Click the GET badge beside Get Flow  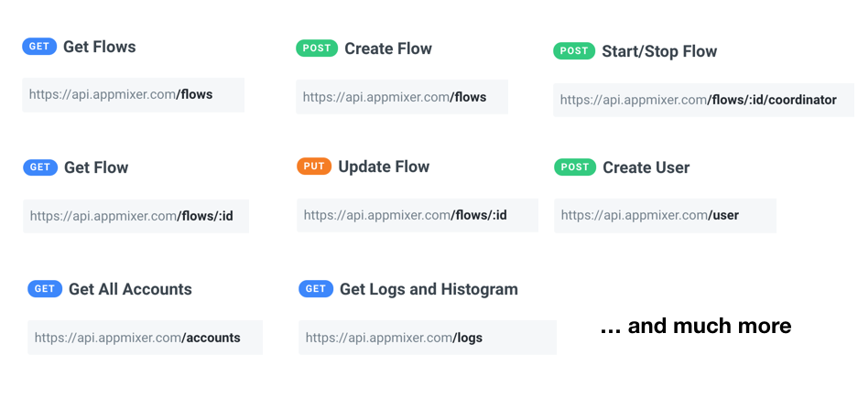coord(40,167)
